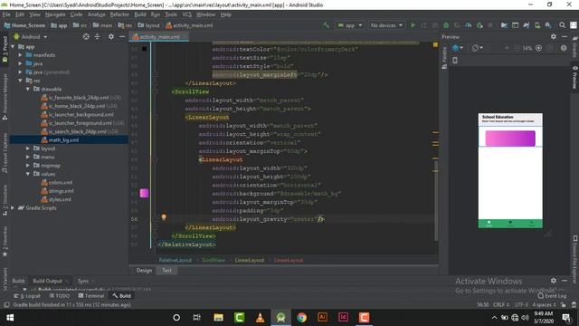579x326 pixels.
Task: Open the File menu
Action: click(x=6, y=14)
